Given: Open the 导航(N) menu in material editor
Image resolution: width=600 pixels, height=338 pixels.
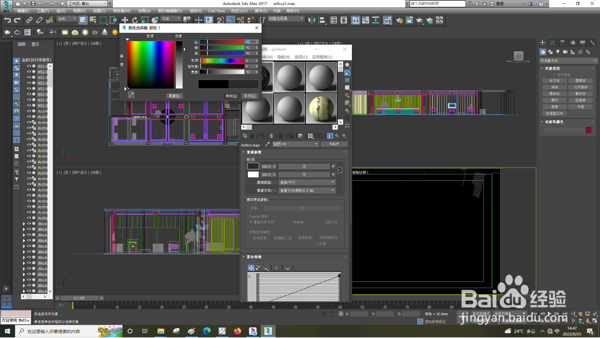Looking at the screenshot, I should (x=283, y=57).
